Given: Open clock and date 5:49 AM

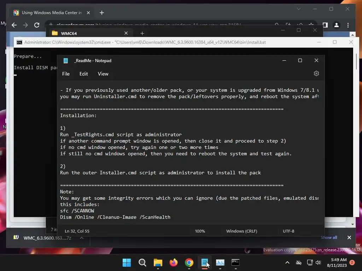Looking at the screenshot, I should (x=337, y=263).
